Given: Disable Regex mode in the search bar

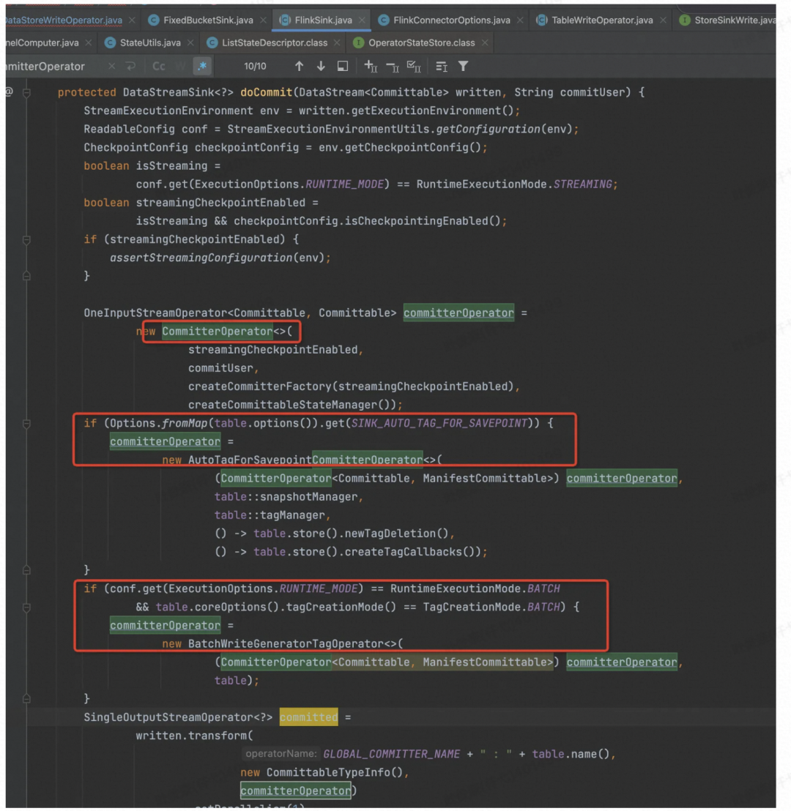Looking at the screenshot, I should [x=203, y=66].
